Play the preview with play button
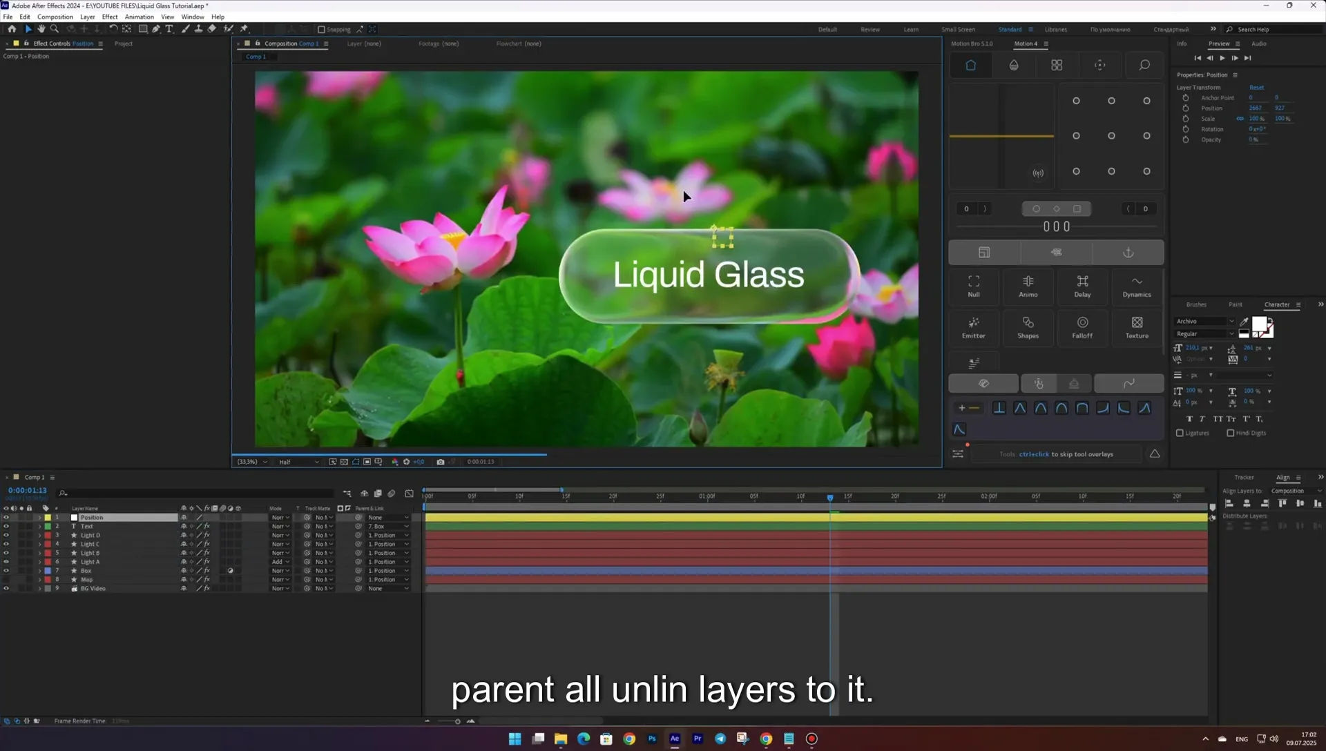 pyautogui.click(x=1222, y=58)
